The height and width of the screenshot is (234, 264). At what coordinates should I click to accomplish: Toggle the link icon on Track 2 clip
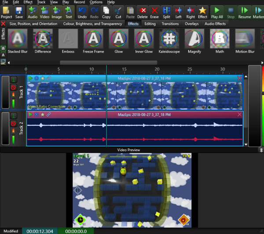[48, 114]
